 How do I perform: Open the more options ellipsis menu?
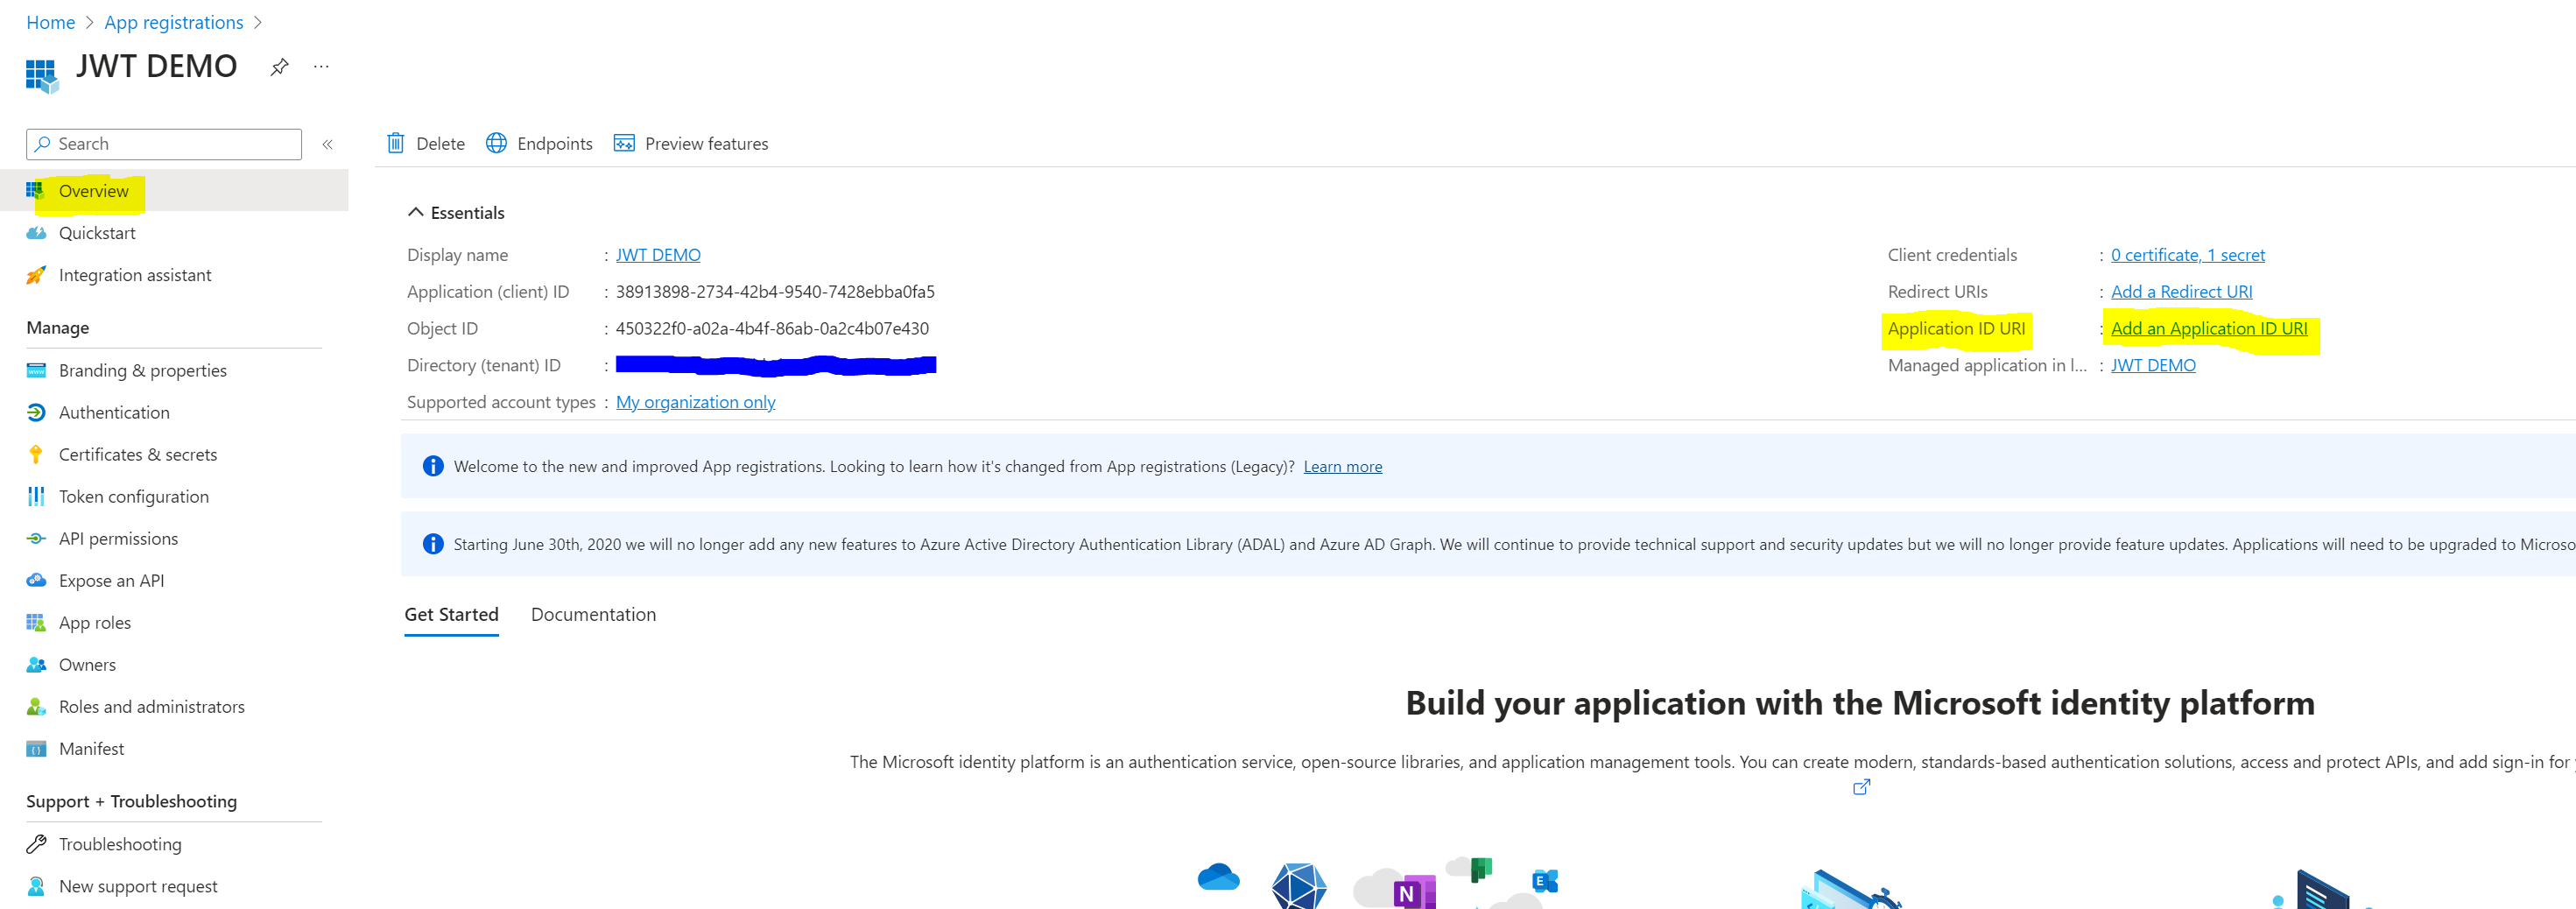(321, 67)
